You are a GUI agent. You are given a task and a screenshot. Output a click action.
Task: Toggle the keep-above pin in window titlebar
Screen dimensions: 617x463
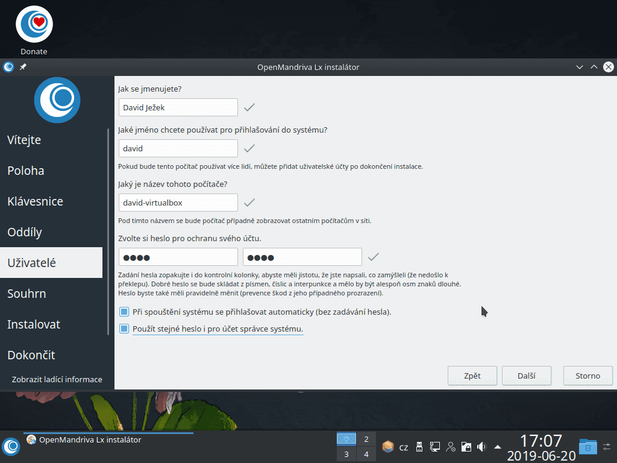pos(22,67)
